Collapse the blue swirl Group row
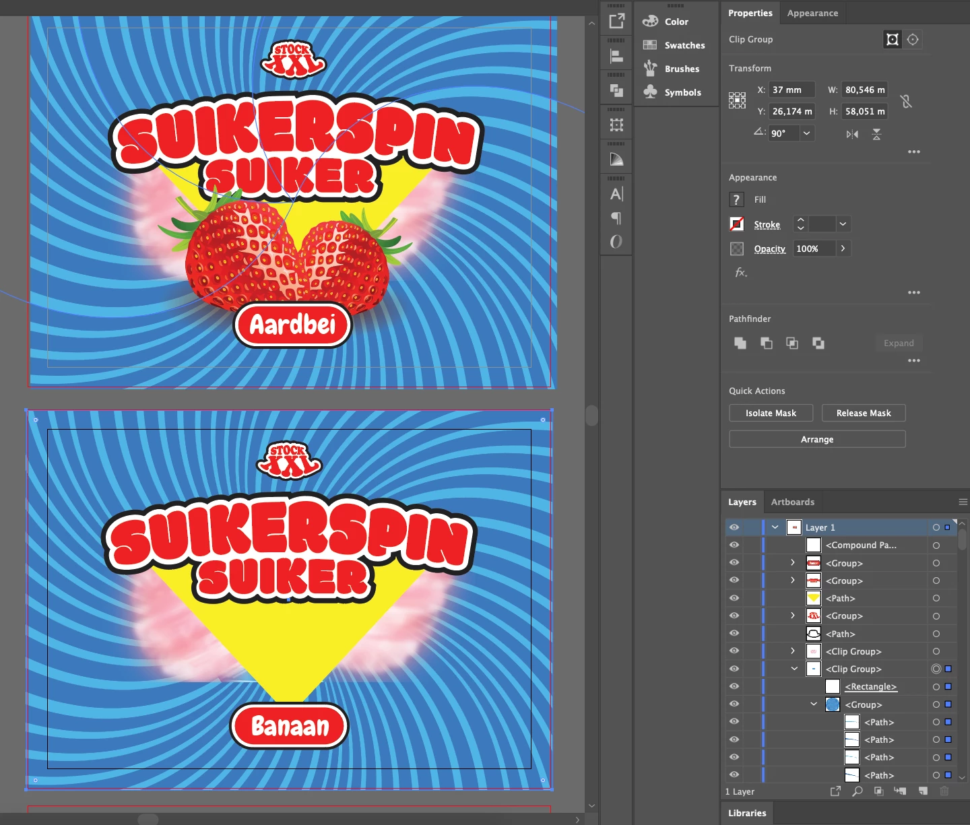The image size is (970, 825). point(814,704)
